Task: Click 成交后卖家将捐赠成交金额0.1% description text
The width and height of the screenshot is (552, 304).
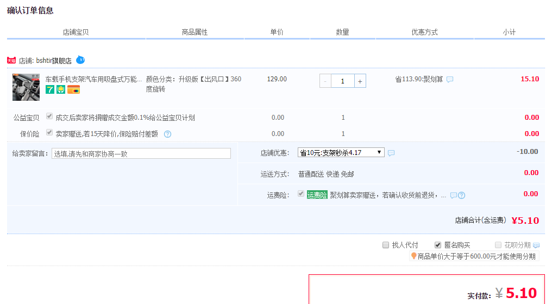Action: [x=125, y=118]
